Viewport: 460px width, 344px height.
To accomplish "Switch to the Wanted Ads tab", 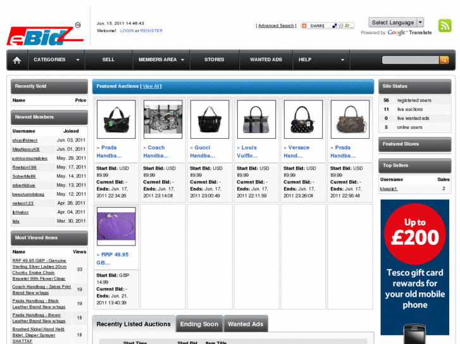I will pos(246,324).
